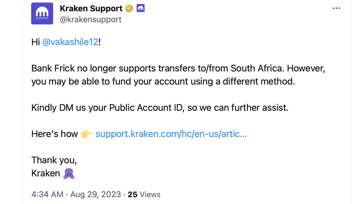
Task: Follow the support.kraken.com help article link
Action: tap(171, 134)
